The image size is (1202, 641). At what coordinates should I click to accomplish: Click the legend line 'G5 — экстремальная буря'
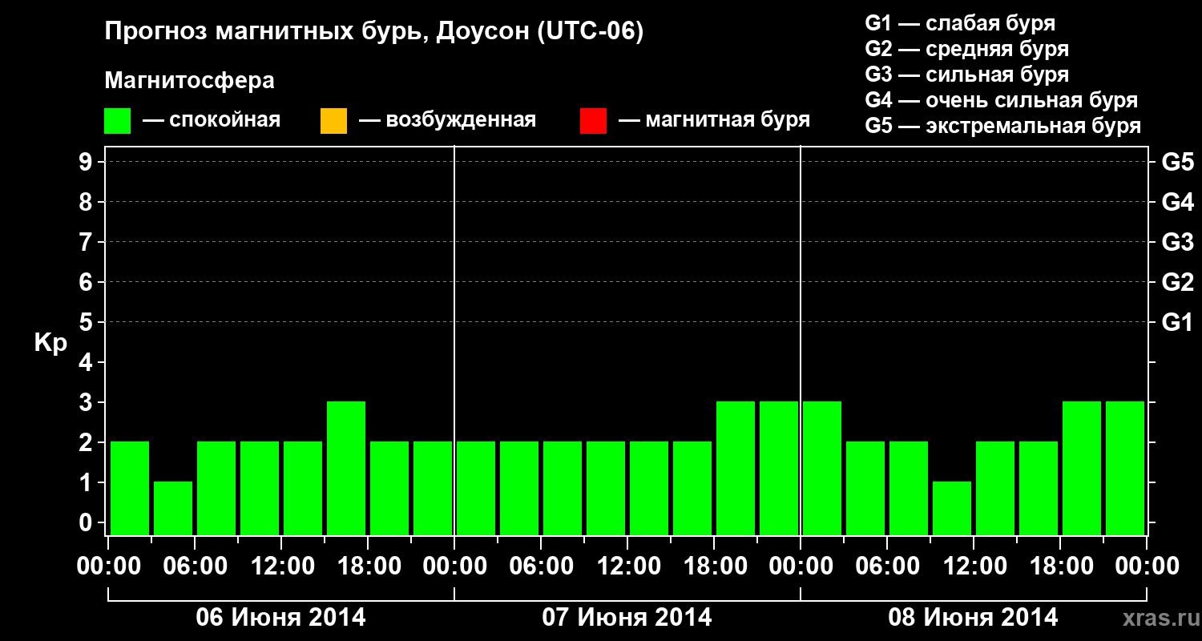click(x=1002, y=126)
